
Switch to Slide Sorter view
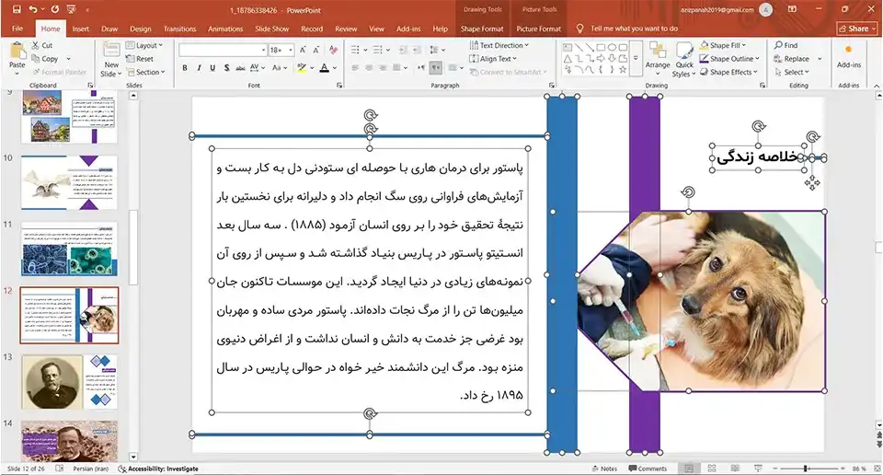point(712,469)
